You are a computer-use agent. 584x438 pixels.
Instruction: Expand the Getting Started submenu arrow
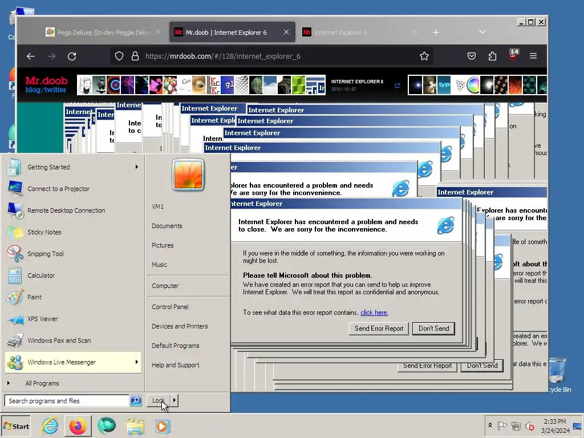click(137, 167)
